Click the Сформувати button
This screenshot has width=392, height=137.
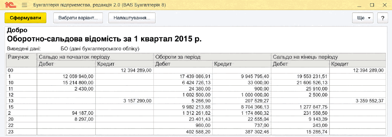point(25,18)
